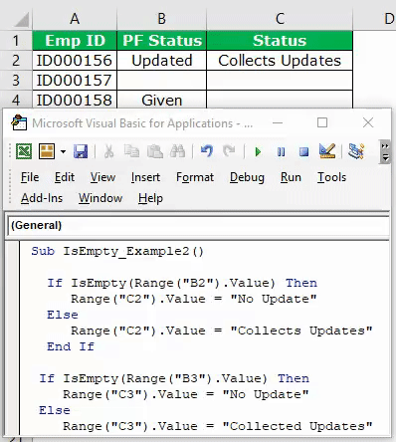Click the Select All corner triangle in Excel
This screenshot has width=396, height=442.
coord(21,20)
